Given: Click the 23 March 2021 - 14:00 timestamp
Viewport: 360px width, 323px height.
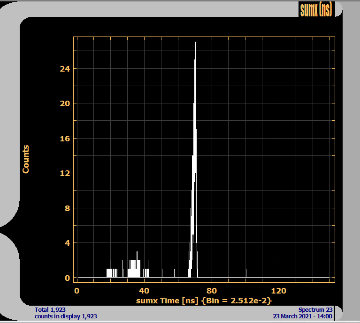Looking at the screenshot, I should click(303, 316).
